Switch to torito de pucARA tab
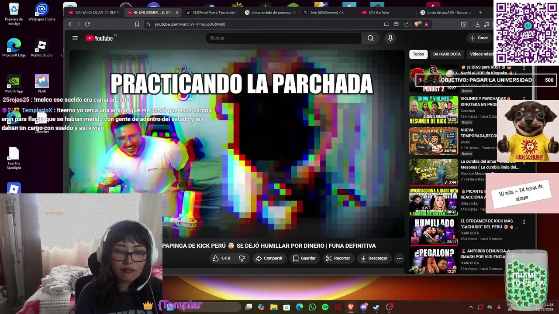 coord(445,12)
